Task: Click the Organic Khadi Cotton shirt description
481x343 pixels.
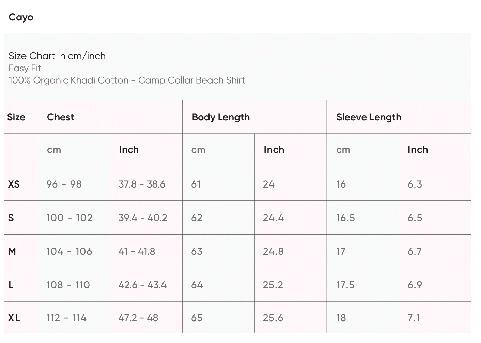Action: (x=127, y=80)
